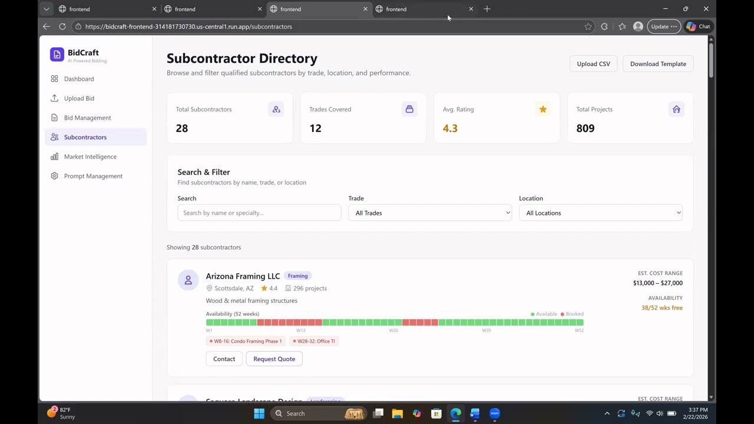Click the $13,000 – $27,000 cost range

(658, 283)
